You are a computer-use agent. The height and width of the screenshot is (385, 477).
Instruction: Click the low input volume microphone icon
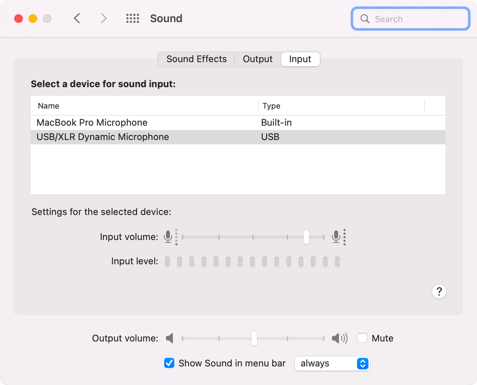point(168,236)
